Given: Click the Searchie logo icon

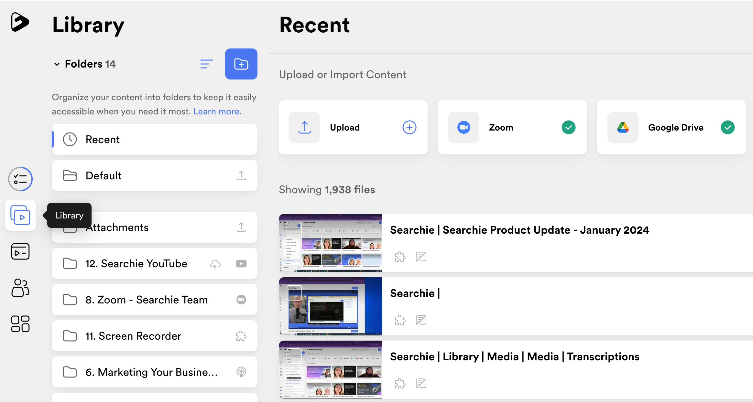Looking at the screenshot, I should click(x=20, y=22).
